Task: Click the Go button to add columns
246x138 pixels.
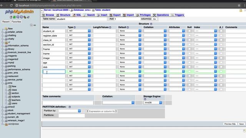Action: point(155,19)
